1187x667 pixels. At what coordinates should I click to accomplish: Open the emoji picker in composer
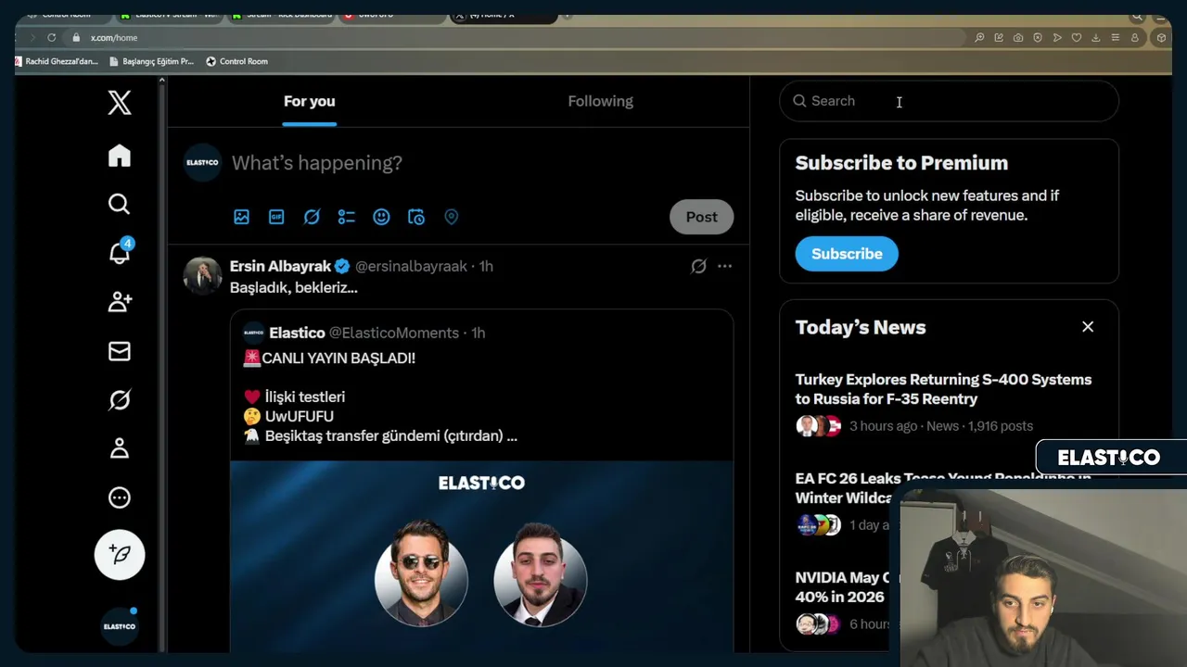pyautogui.click(x=381, y=217)
